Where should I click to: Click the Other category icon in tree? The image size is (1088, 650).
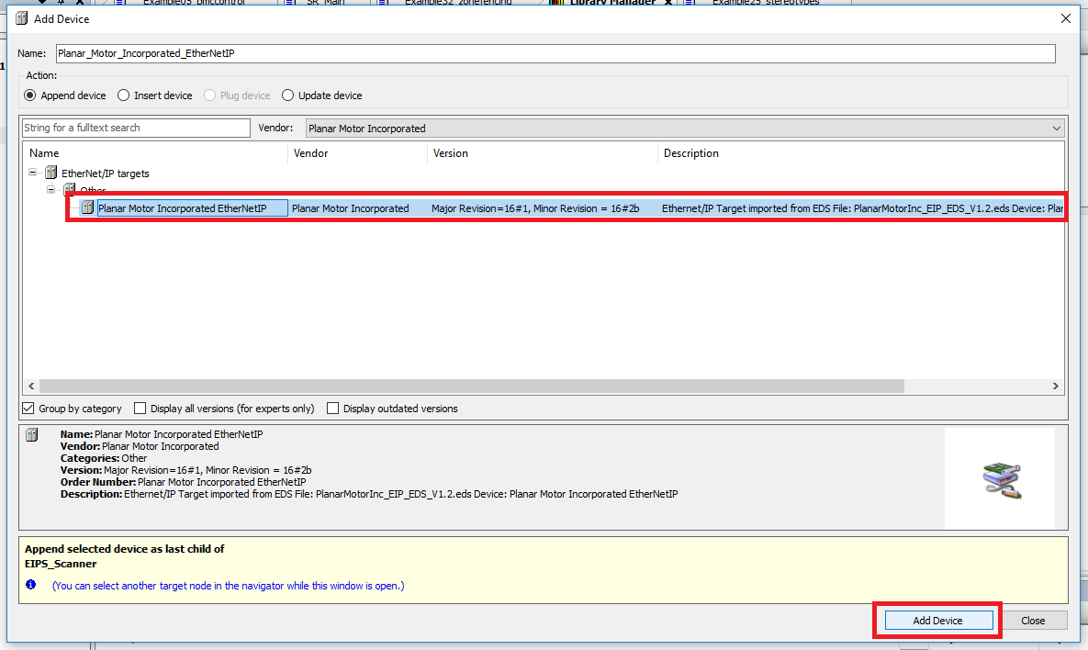click(x=69, y=190)
